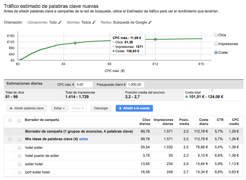Collapse the Mis ideas de palabras clave group
This screenshot has height=180, width=246.
pyautogui.click(x=10, y=139)
